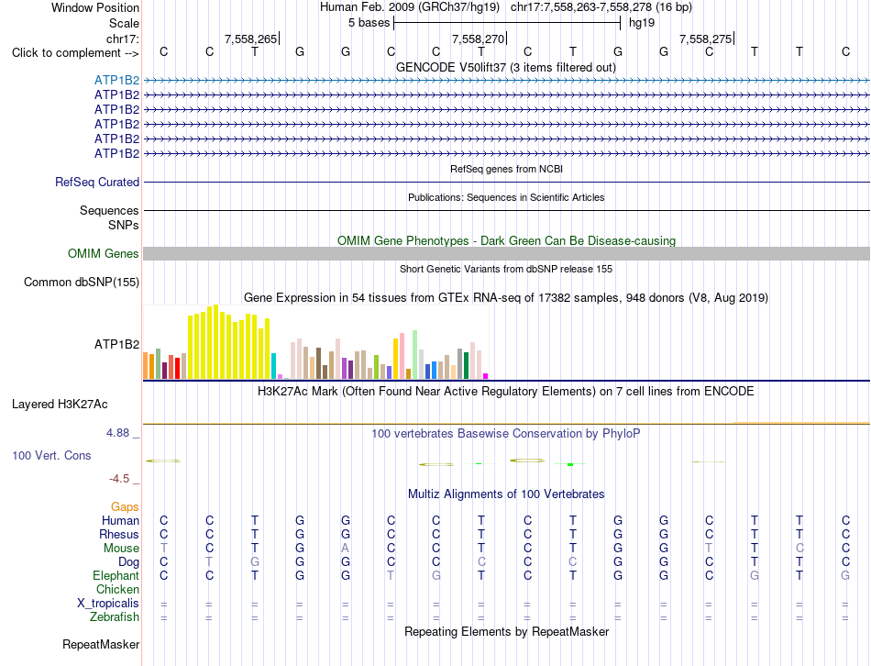The height and width of the screenshot is (666, 871).
Task: Select the tallest yellow bar in GTEx chart
Action: pos(216,342)
